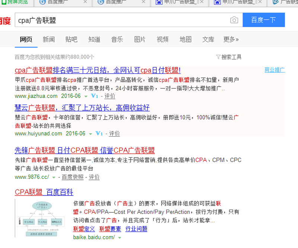Viewport: 298px width, 248px height.
Task: Click 评价 next to www.9876.cc
Action: (x=94, y=177)
